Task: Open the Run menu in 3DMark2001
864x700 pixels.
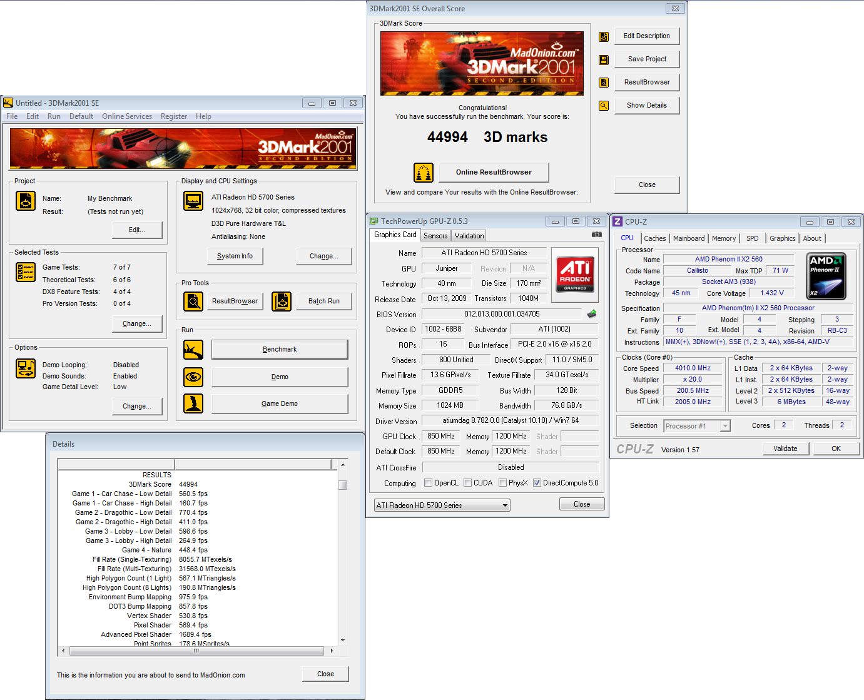Action: pos(54,116)
